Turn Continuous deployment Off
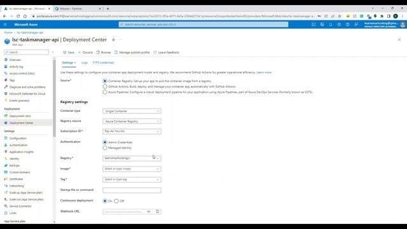Image resolution: width=407 pixels, height=229 pixels. (x=116, y=201)
